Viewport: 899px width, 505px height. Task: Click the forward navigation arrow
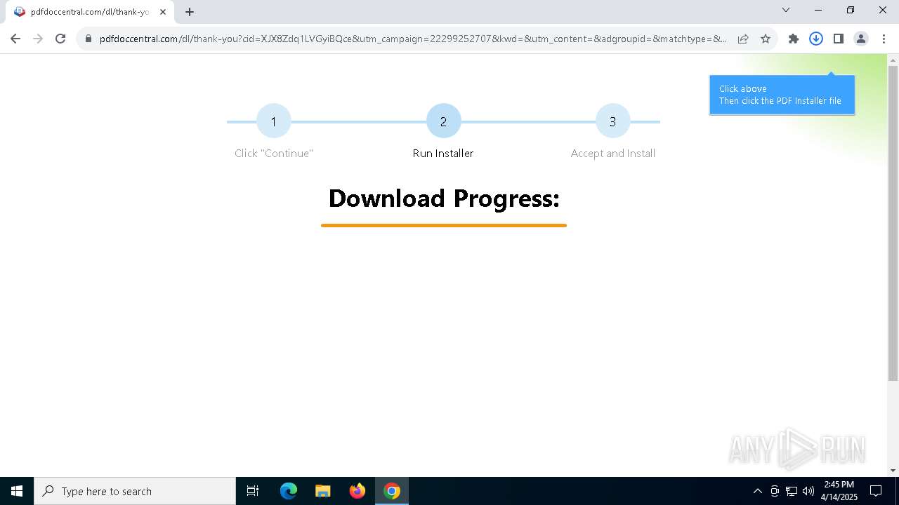[38, 39]
